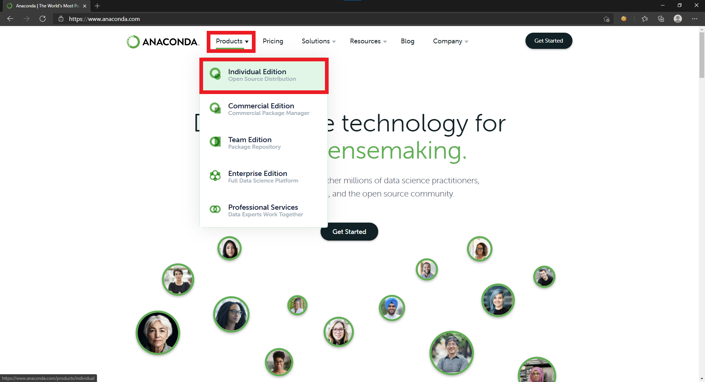Add this page to favorites
The height and width of the screenshot is (382, 705).
pos(606,19)
